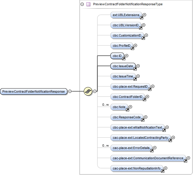Click the sequence compositor icon

tap(88, 91)
